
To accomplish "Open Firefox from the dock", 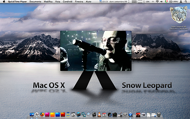I will click(x=42, y=115).
